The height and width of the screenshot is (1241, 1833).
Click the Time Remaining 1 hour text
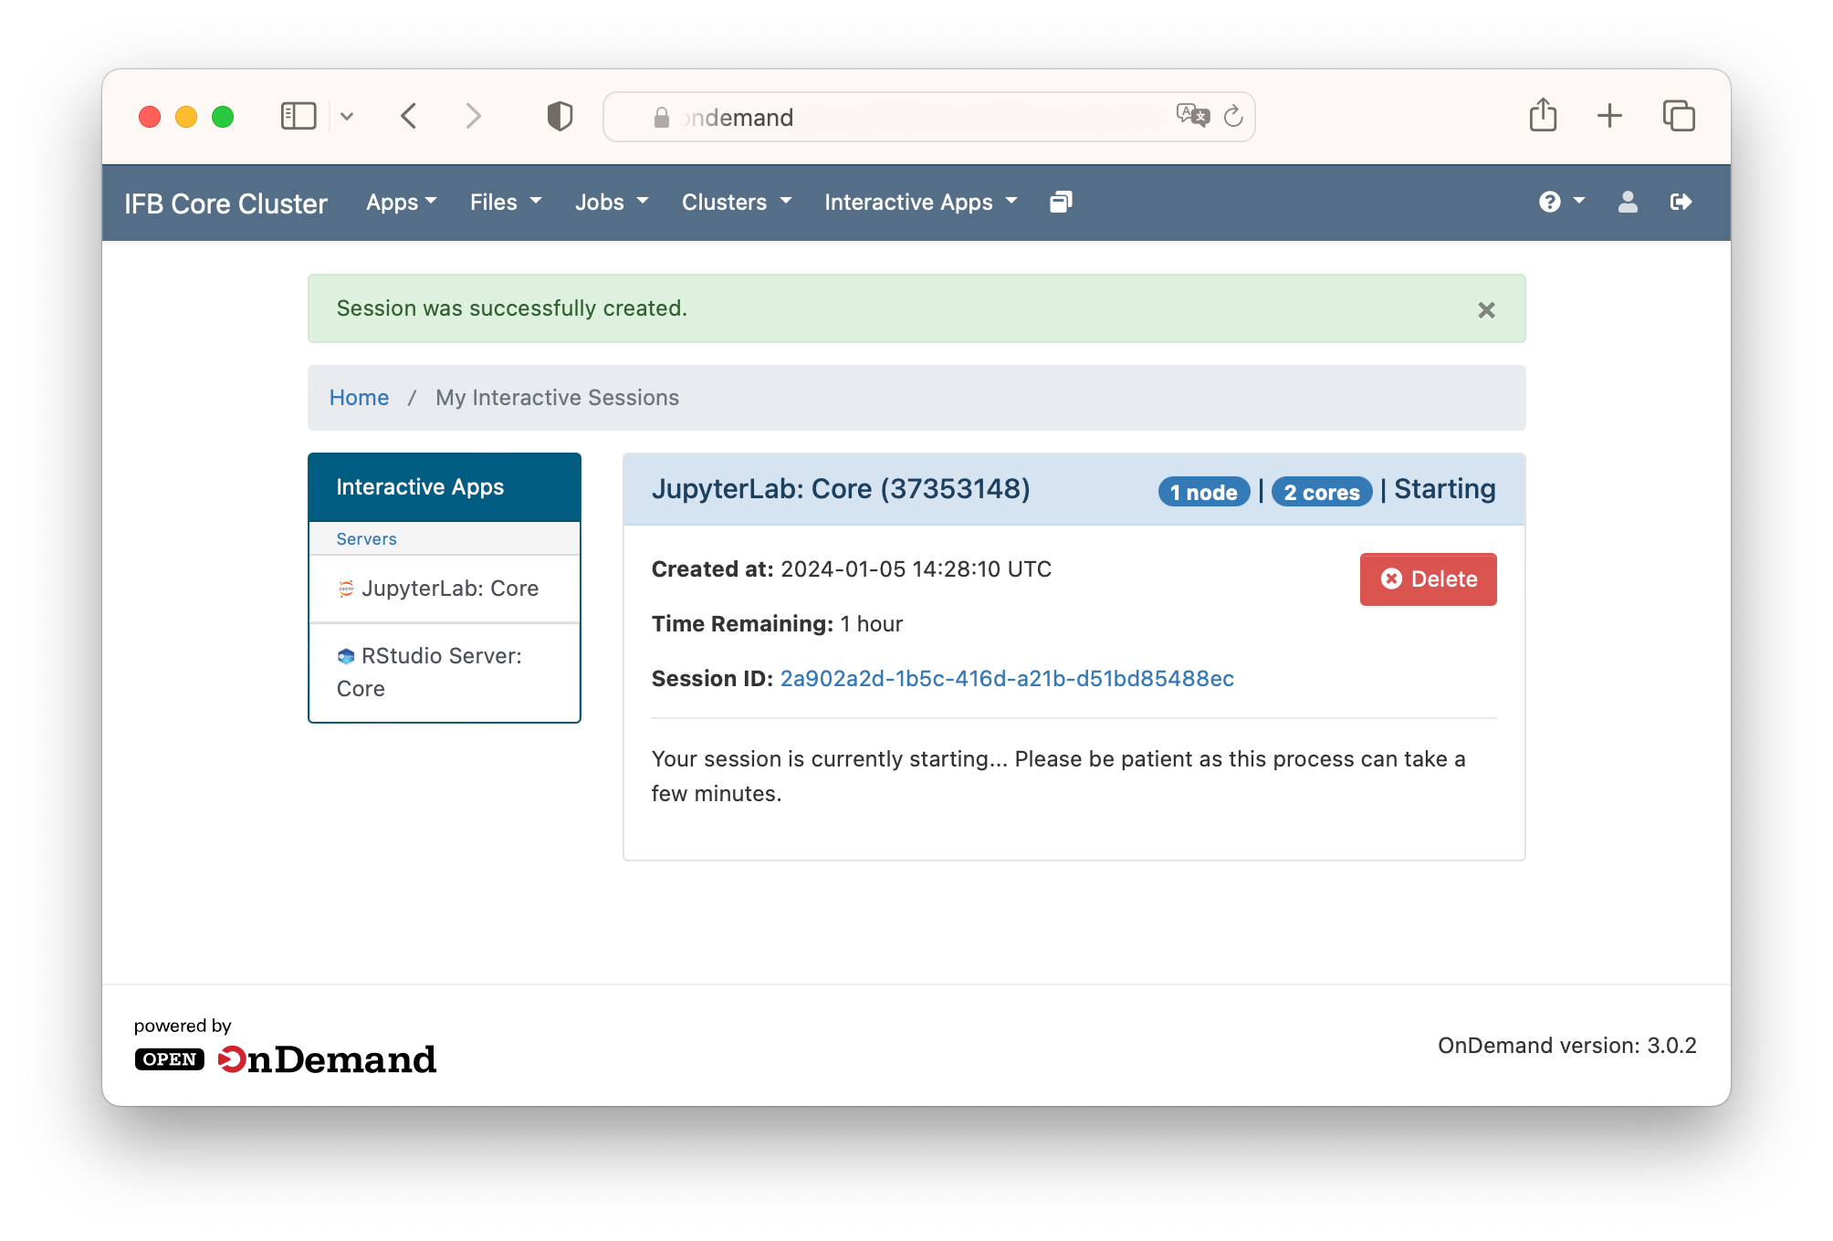pyautogui.click(x=777, y=624)
